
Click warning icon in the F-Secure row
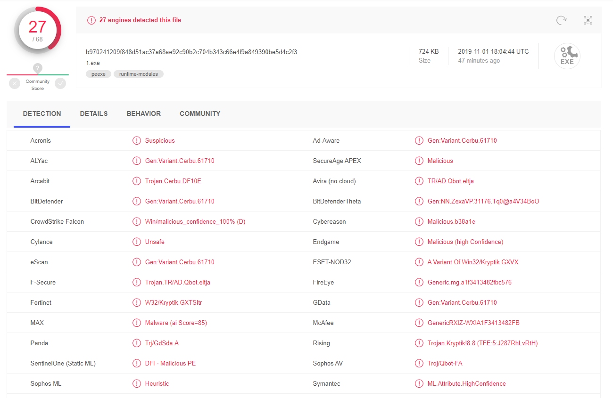coord(137,282)
